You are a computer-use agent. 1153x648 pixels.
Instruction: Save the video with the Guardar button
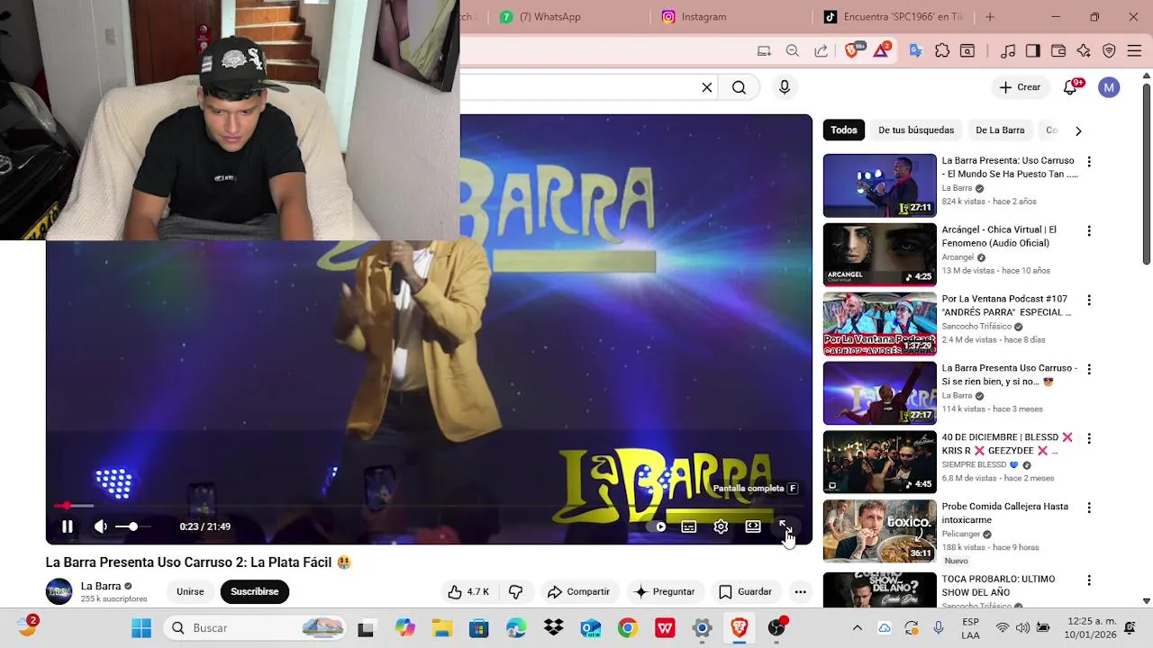point(745,591)
